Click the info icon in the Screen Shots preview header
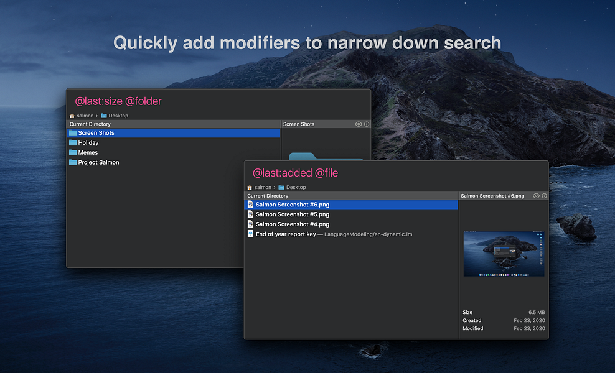Viewport: 615px width, 373px height. click(367, 124)
